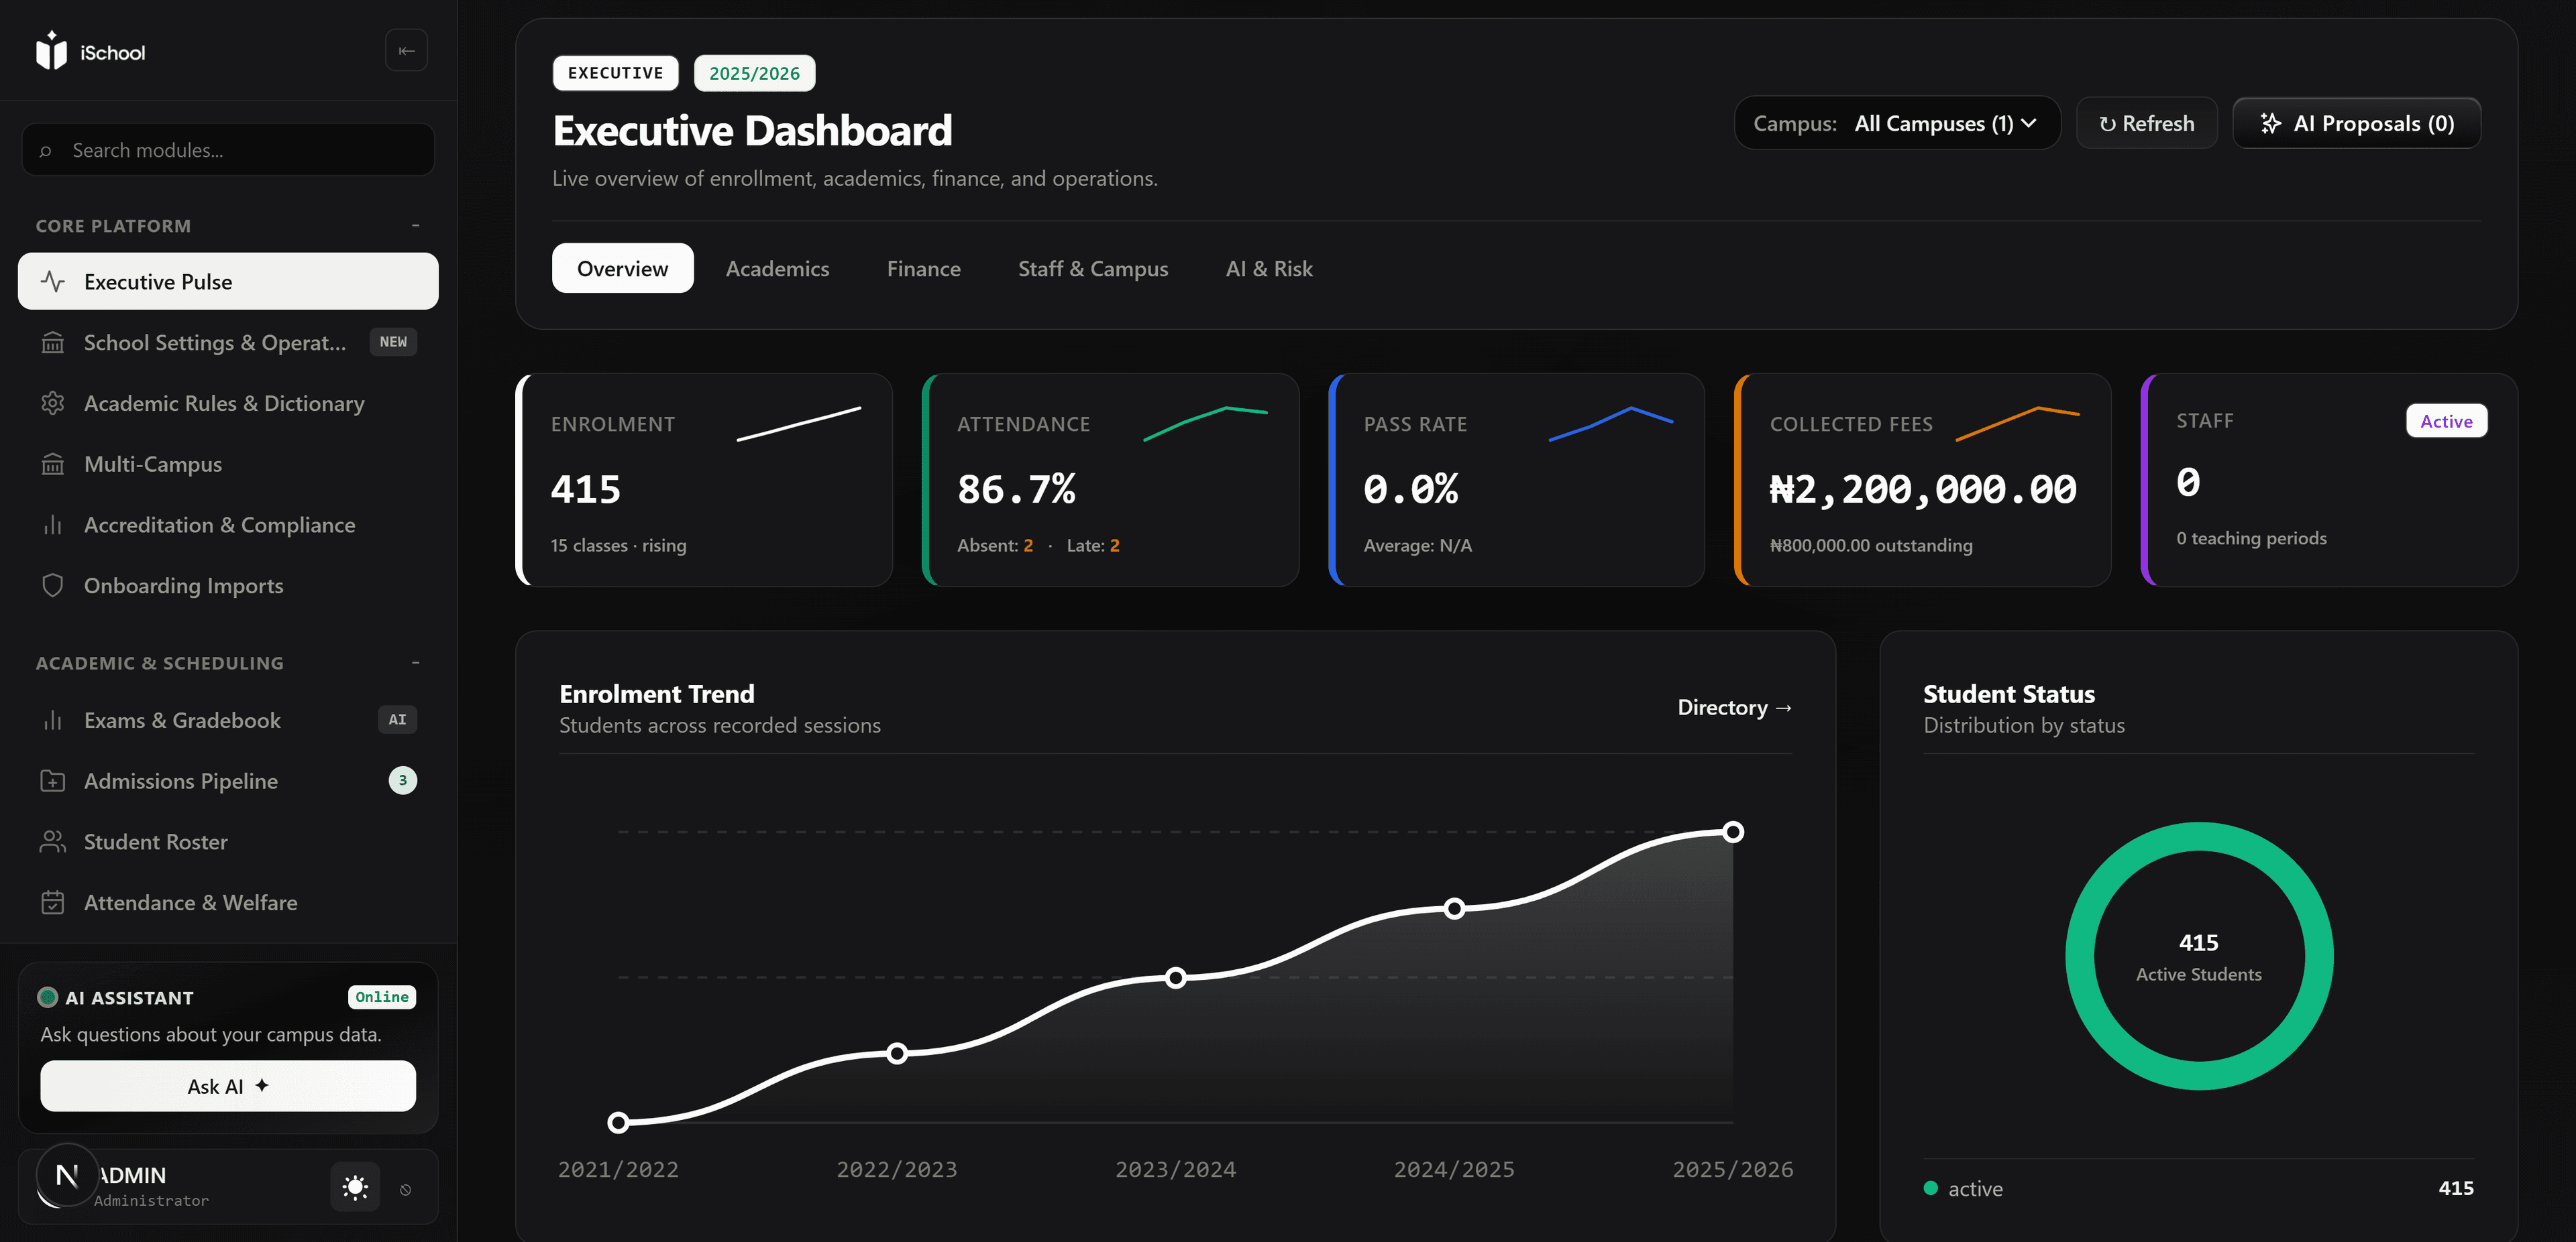Screen dimensions: 2576x1242
Task: Click the EXECUTIVE badge
Action: [615, 73]
